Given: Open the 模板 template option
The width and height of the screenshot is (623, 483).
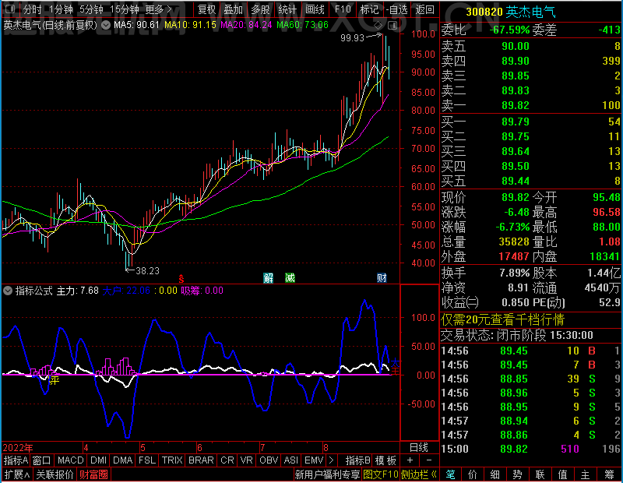Looking at the screenshot, I should (385, 460).
